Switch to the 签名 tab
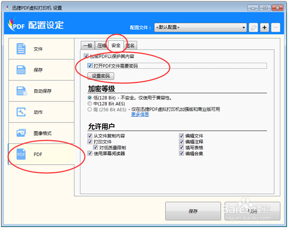 tap(130, 45)
